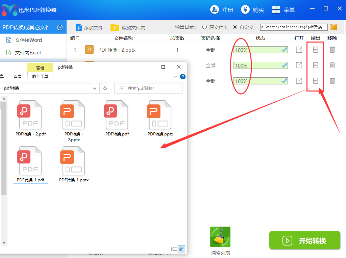
Task: Switch to the 查看 ribbon tab
Action: (18, 77)
